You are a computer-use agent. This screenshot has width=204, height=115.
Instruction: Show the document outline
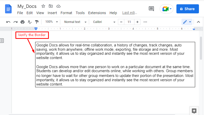(x=2, y=41)
